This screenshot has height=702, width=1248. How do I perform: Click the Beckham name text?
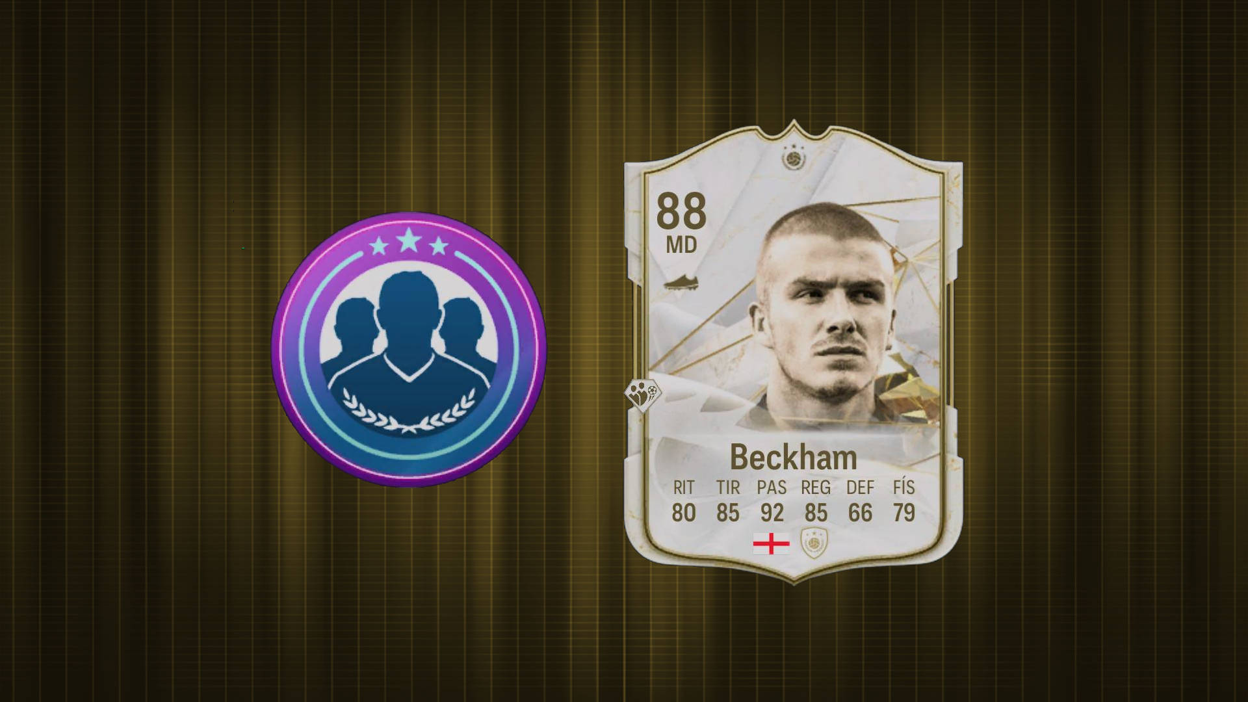click(x=793, y=458)
